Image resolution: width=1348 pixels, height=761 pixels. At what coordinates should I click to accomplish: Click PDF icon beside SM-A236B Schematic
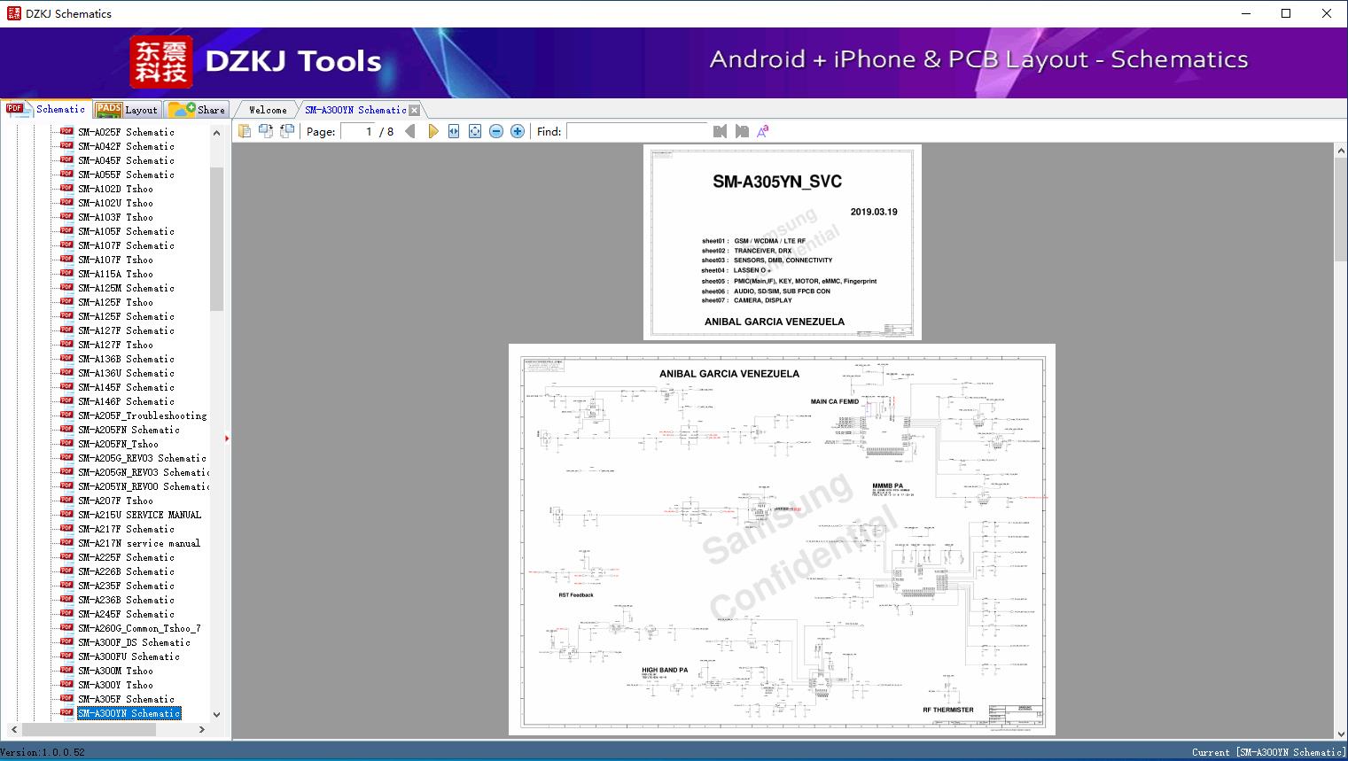pyautogui.click(x=66, y=599)
